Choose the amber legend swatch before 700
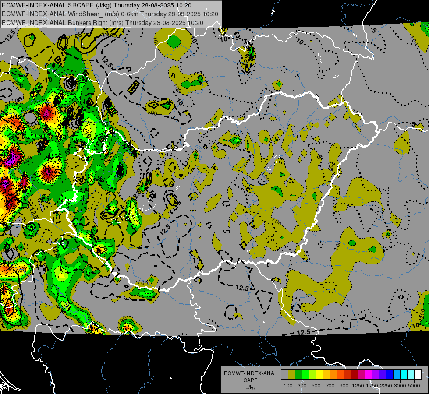This screenshot has width=429, height=394. [326, 374]
